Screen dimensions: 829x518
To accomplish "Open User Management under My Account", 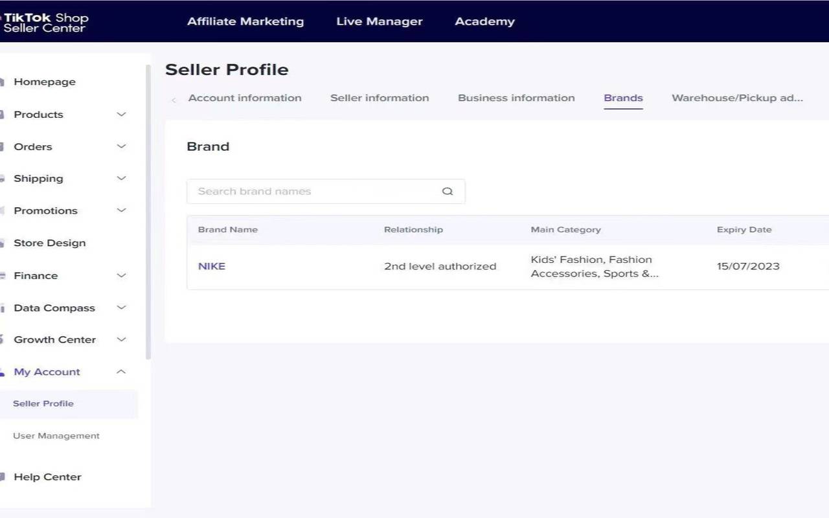I will [56, 436].
